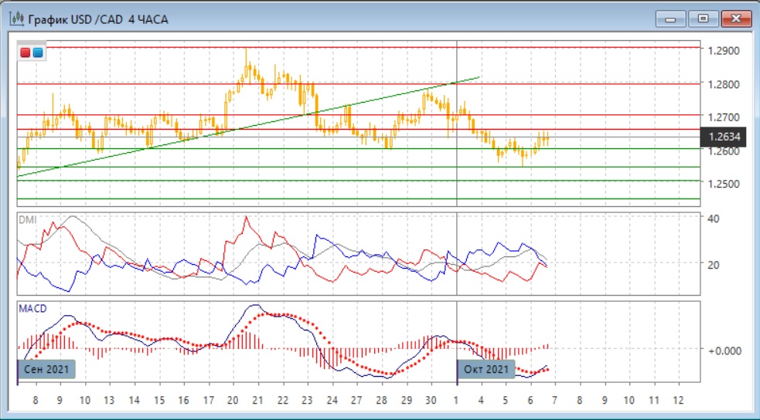
Task: Click the Сен 2021 month marker
Action: coord(47,370)
